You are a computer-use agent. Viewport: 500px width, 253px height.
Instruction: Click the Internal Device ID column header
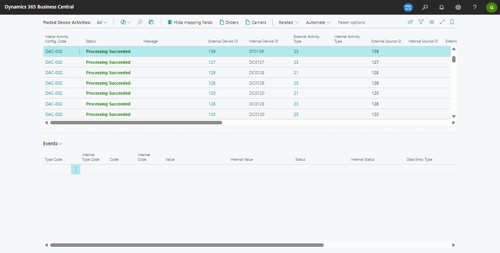[x=264, y=41]
